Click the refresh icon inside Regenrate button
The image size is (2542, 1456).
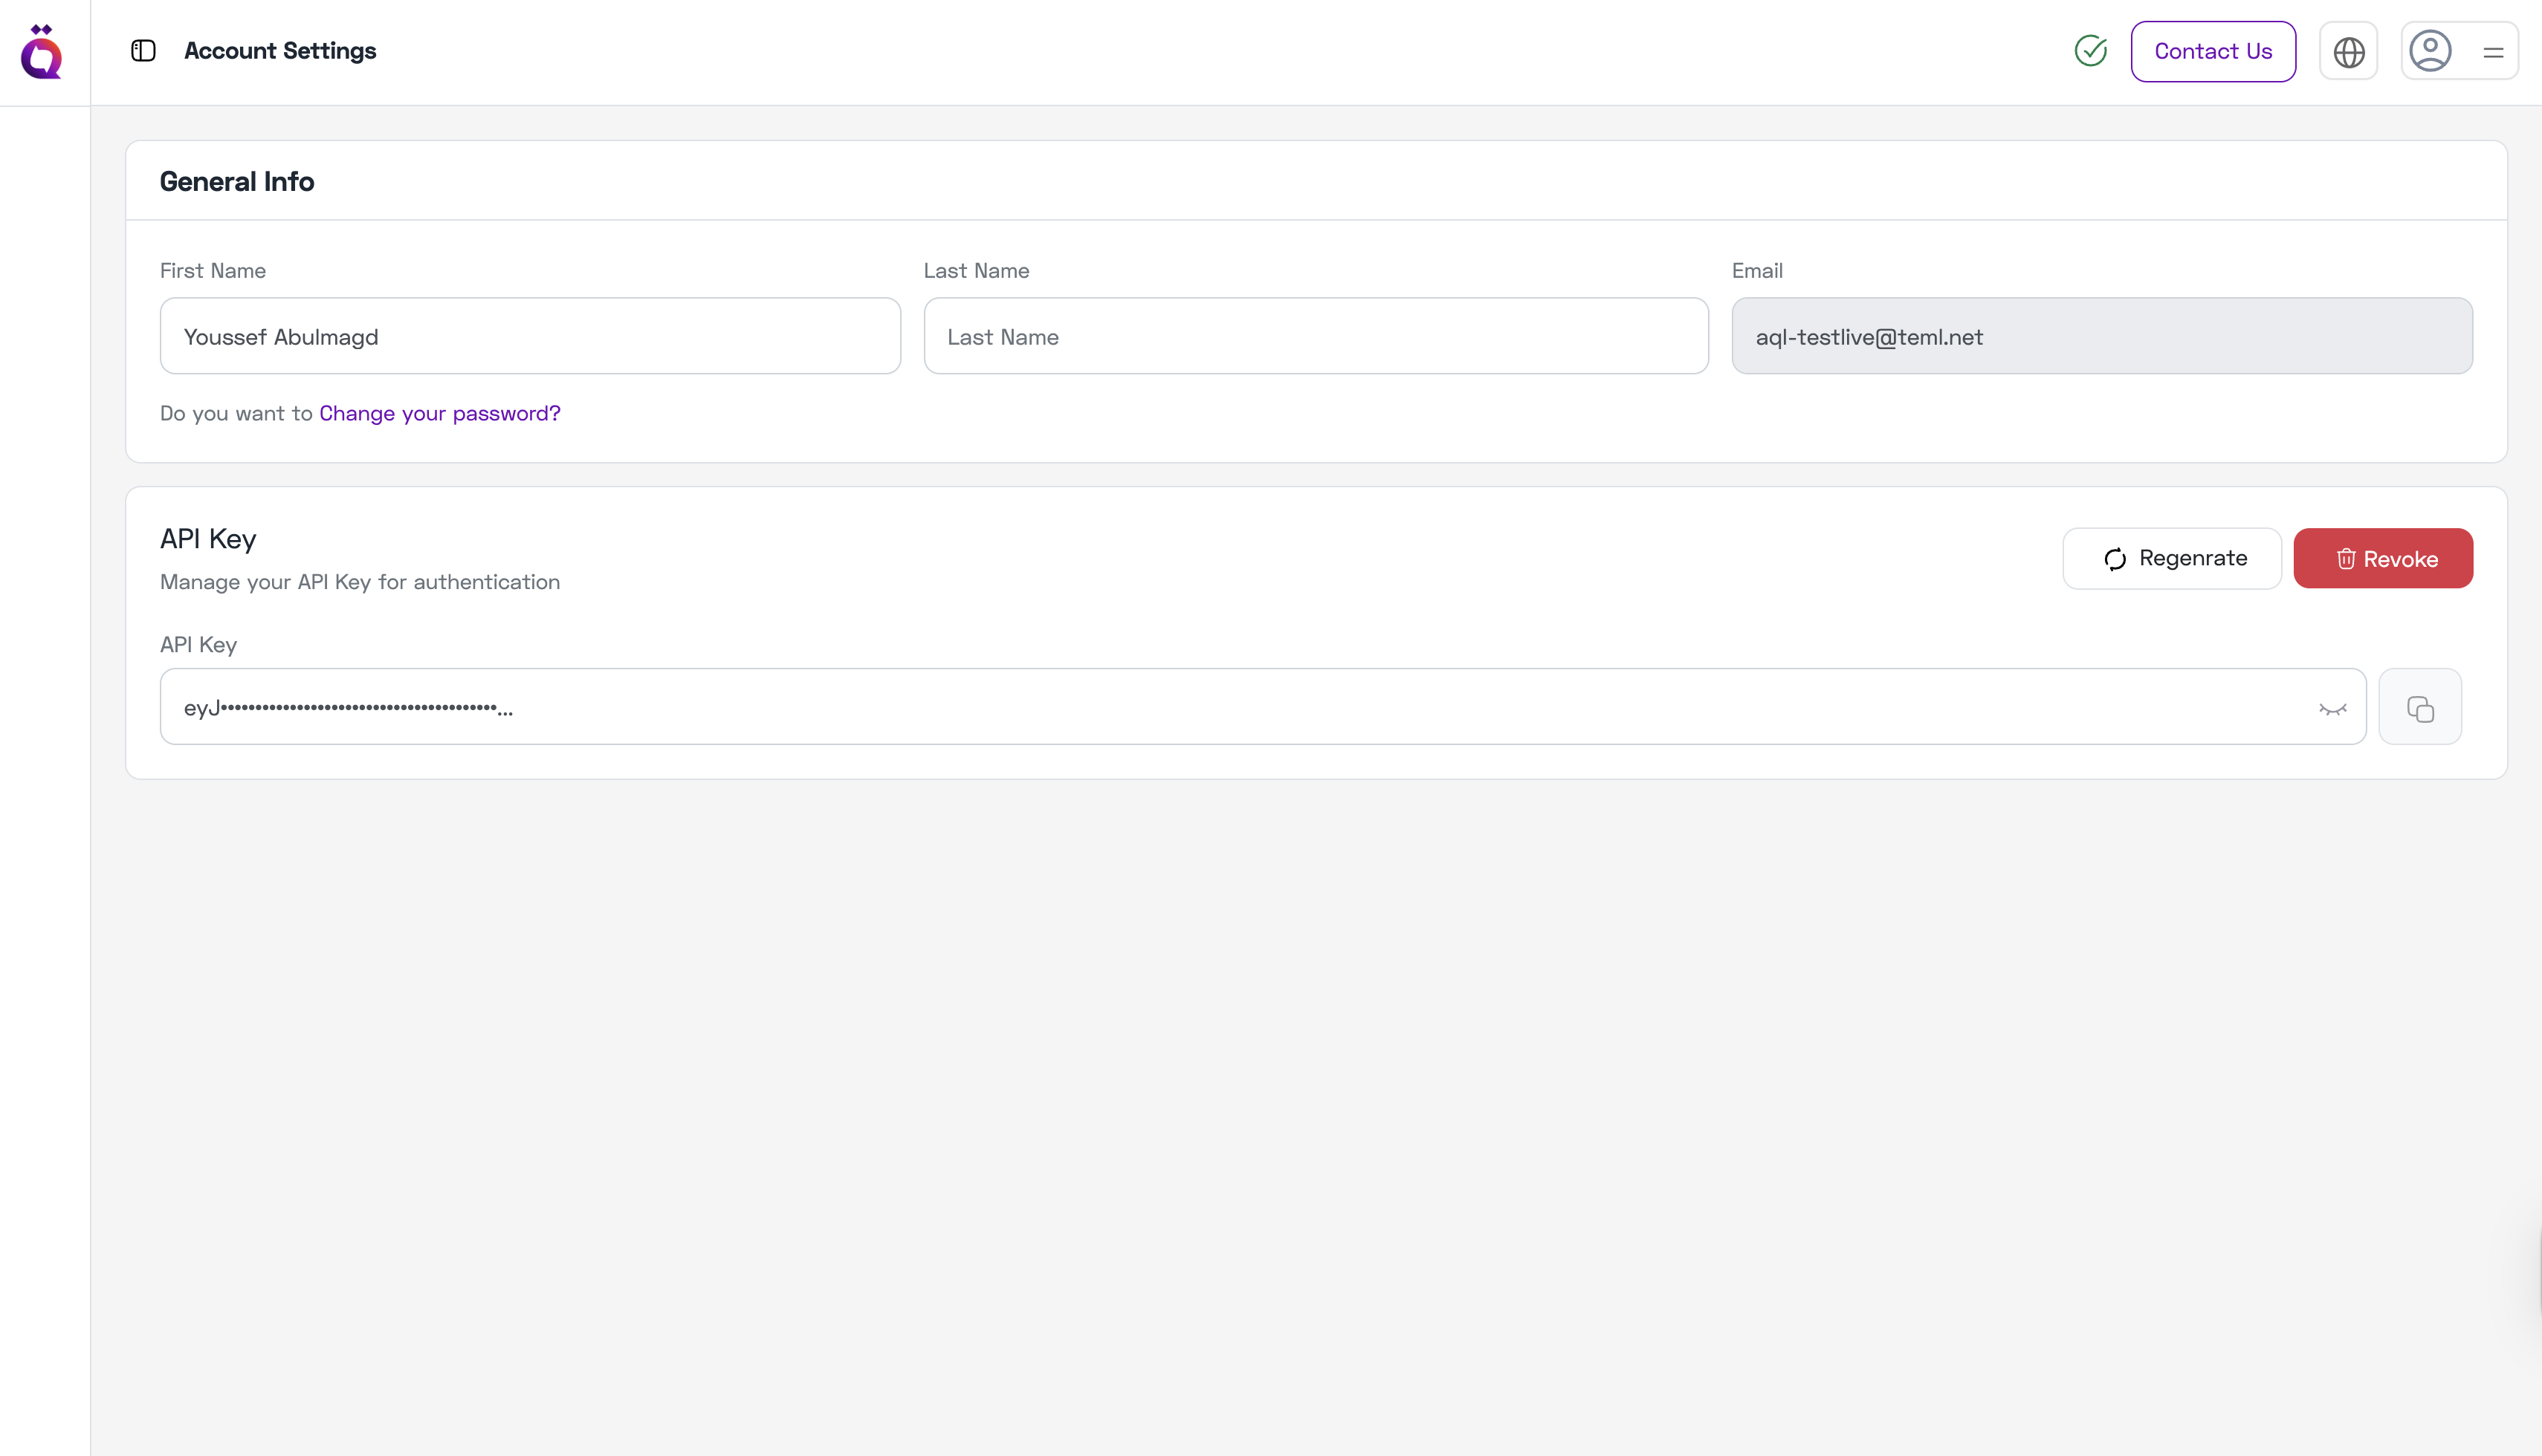pyautogui.click(x=2114, y=558)
